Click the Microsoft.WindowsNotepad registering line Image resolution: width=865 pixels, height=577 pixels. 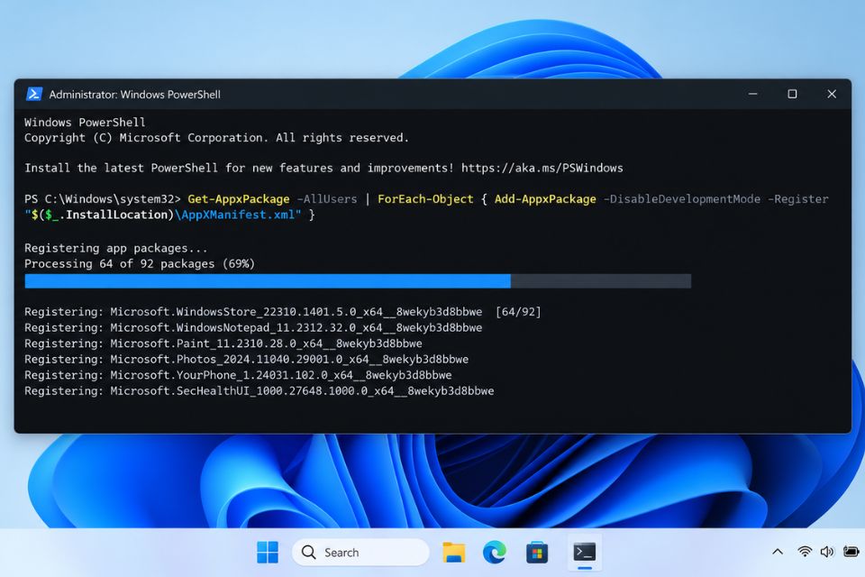coord(253,328)
